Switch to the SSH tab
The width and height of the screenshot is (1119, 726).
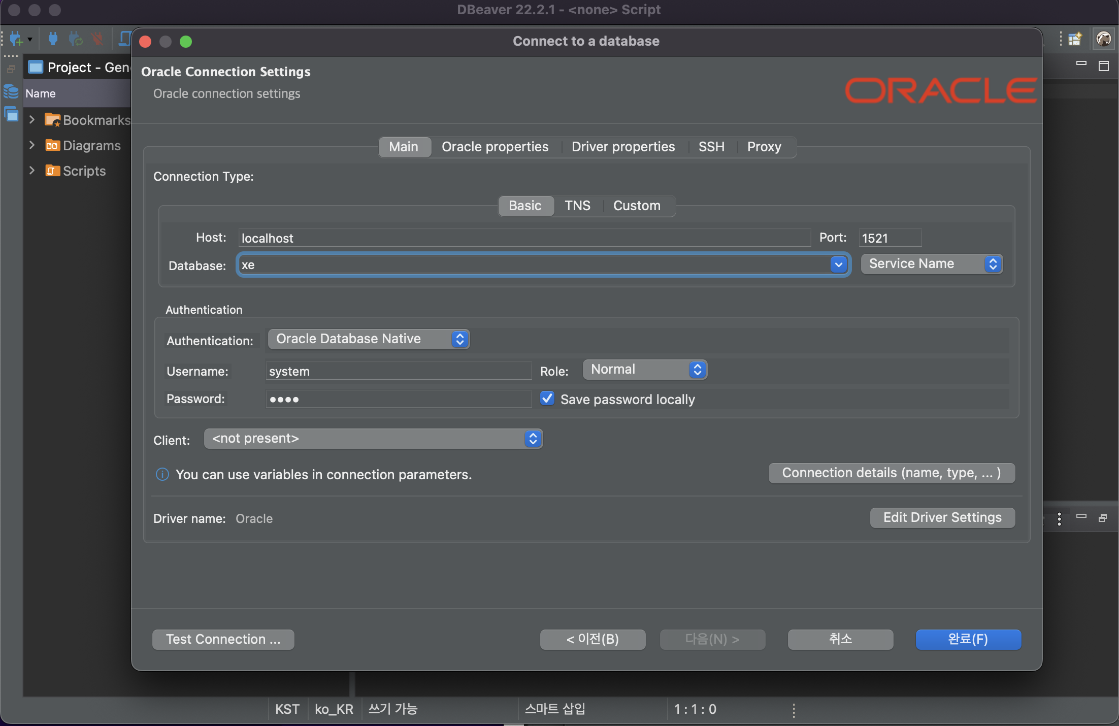point(711,147)
